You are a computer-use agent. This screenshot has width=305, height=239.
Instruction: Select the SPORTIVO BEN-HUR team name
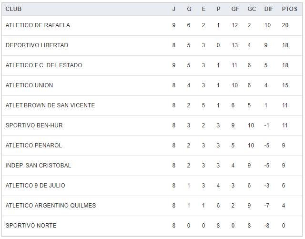(x=34, y=125)
